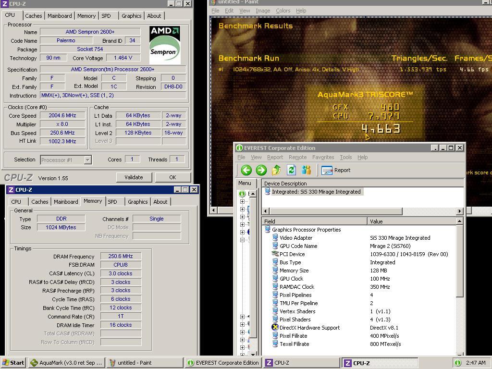Click the DirectX v8.1 value
Screen dimensions: 492x369
pyautogui.click(x=384, y=328)
